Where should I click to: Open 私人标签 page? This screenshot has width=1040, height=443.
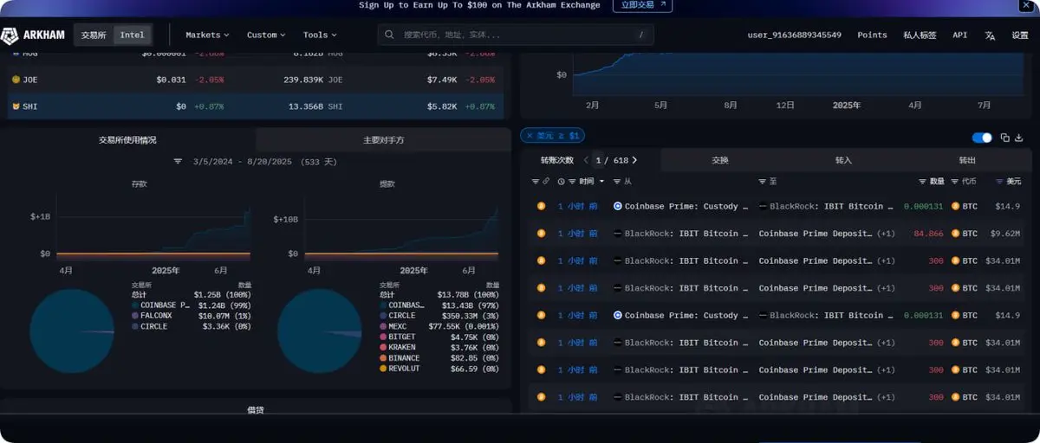click(920, 35)
